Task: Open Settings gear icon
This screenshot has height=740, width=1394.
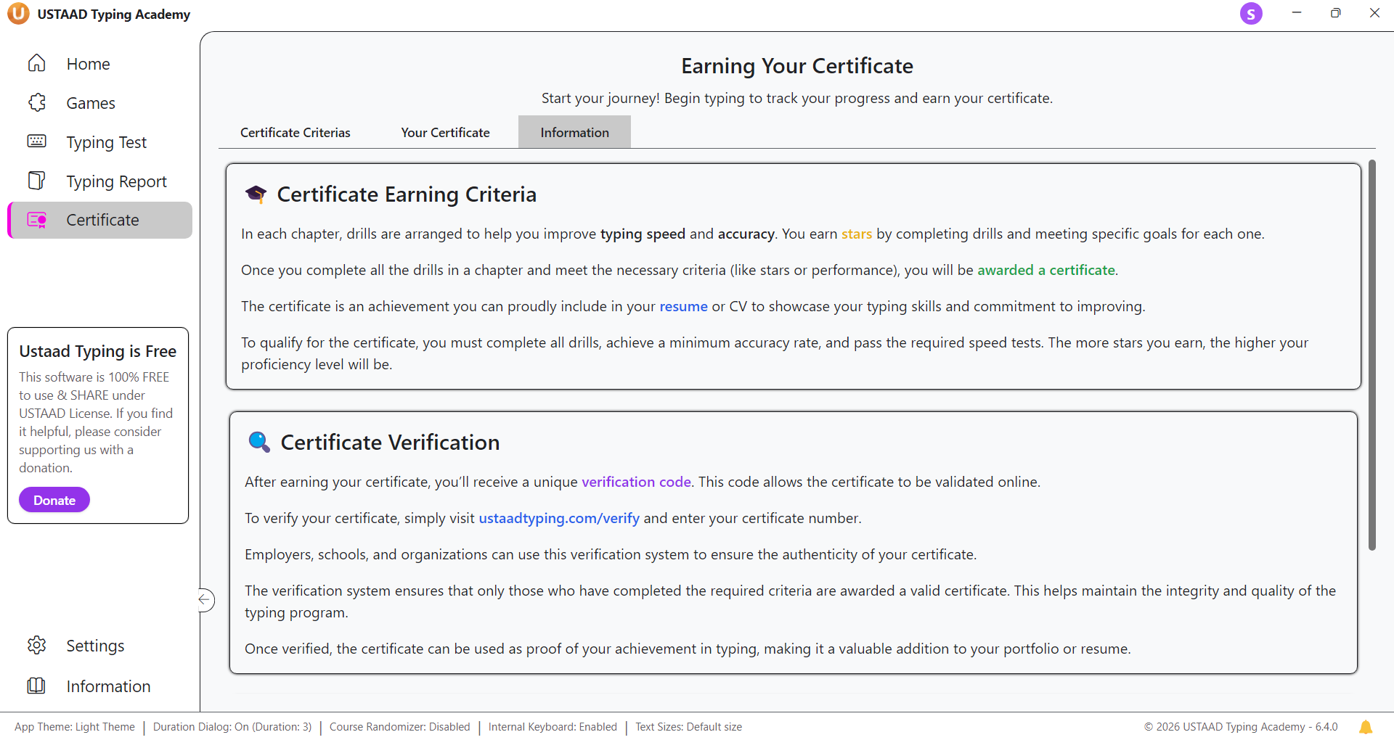Action: coord(36,645)
